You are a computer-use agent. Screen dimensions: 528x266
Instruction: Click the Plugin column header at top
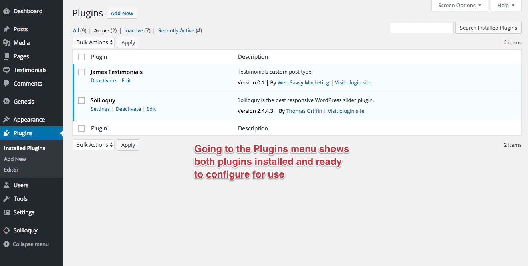click(99, 57)
